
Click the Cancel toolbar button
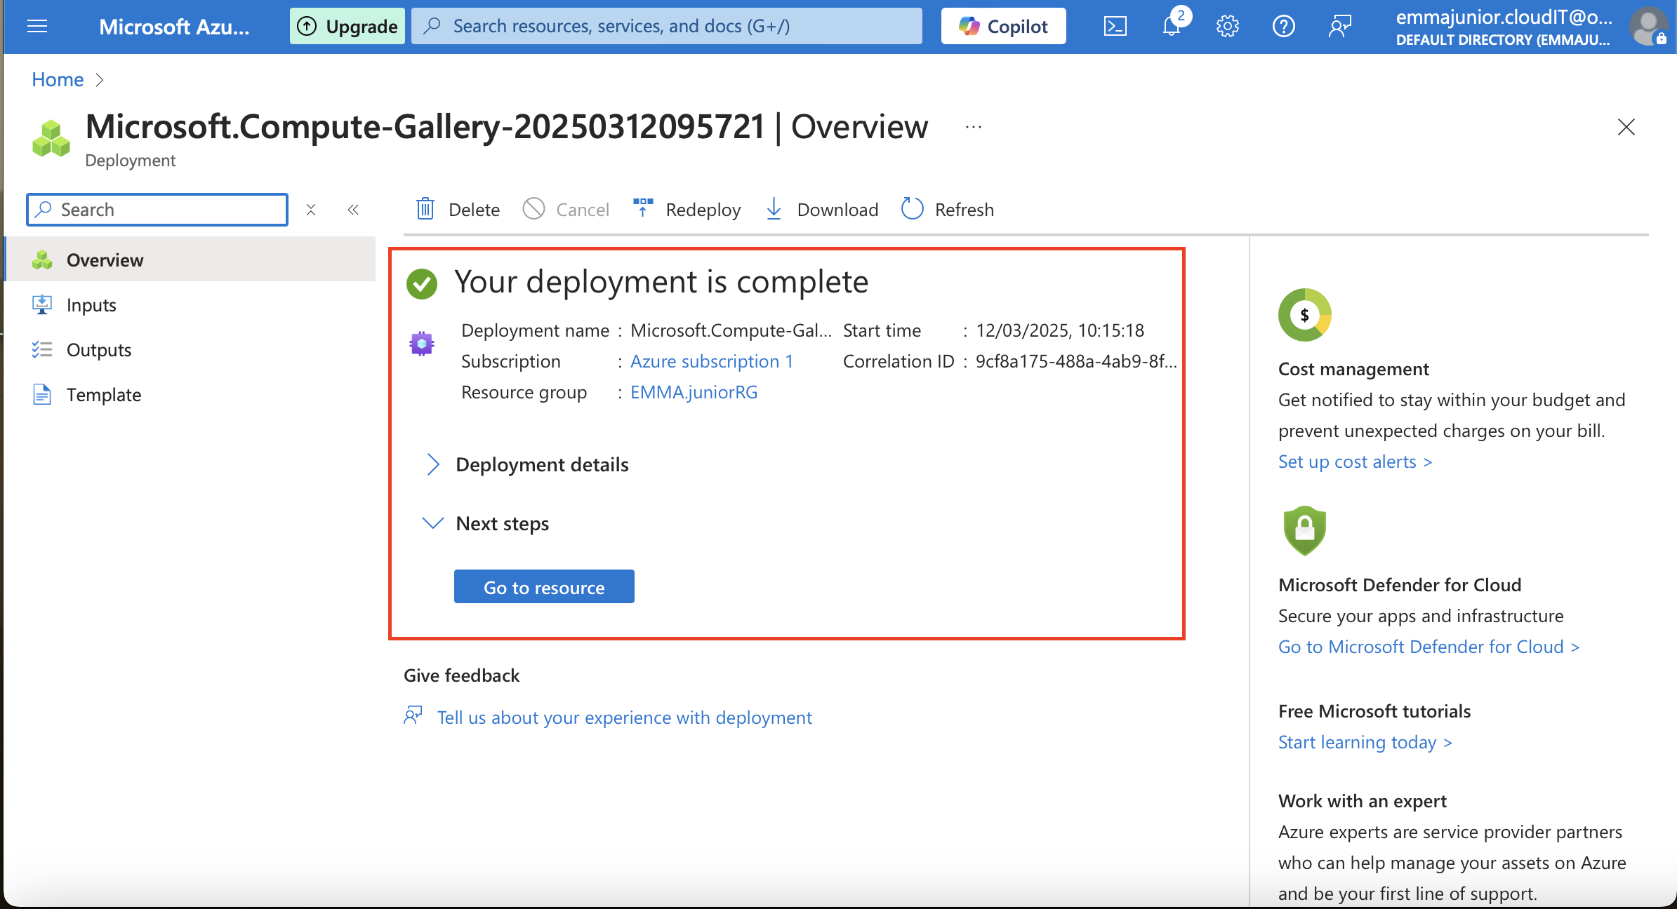tap(566, 209)
